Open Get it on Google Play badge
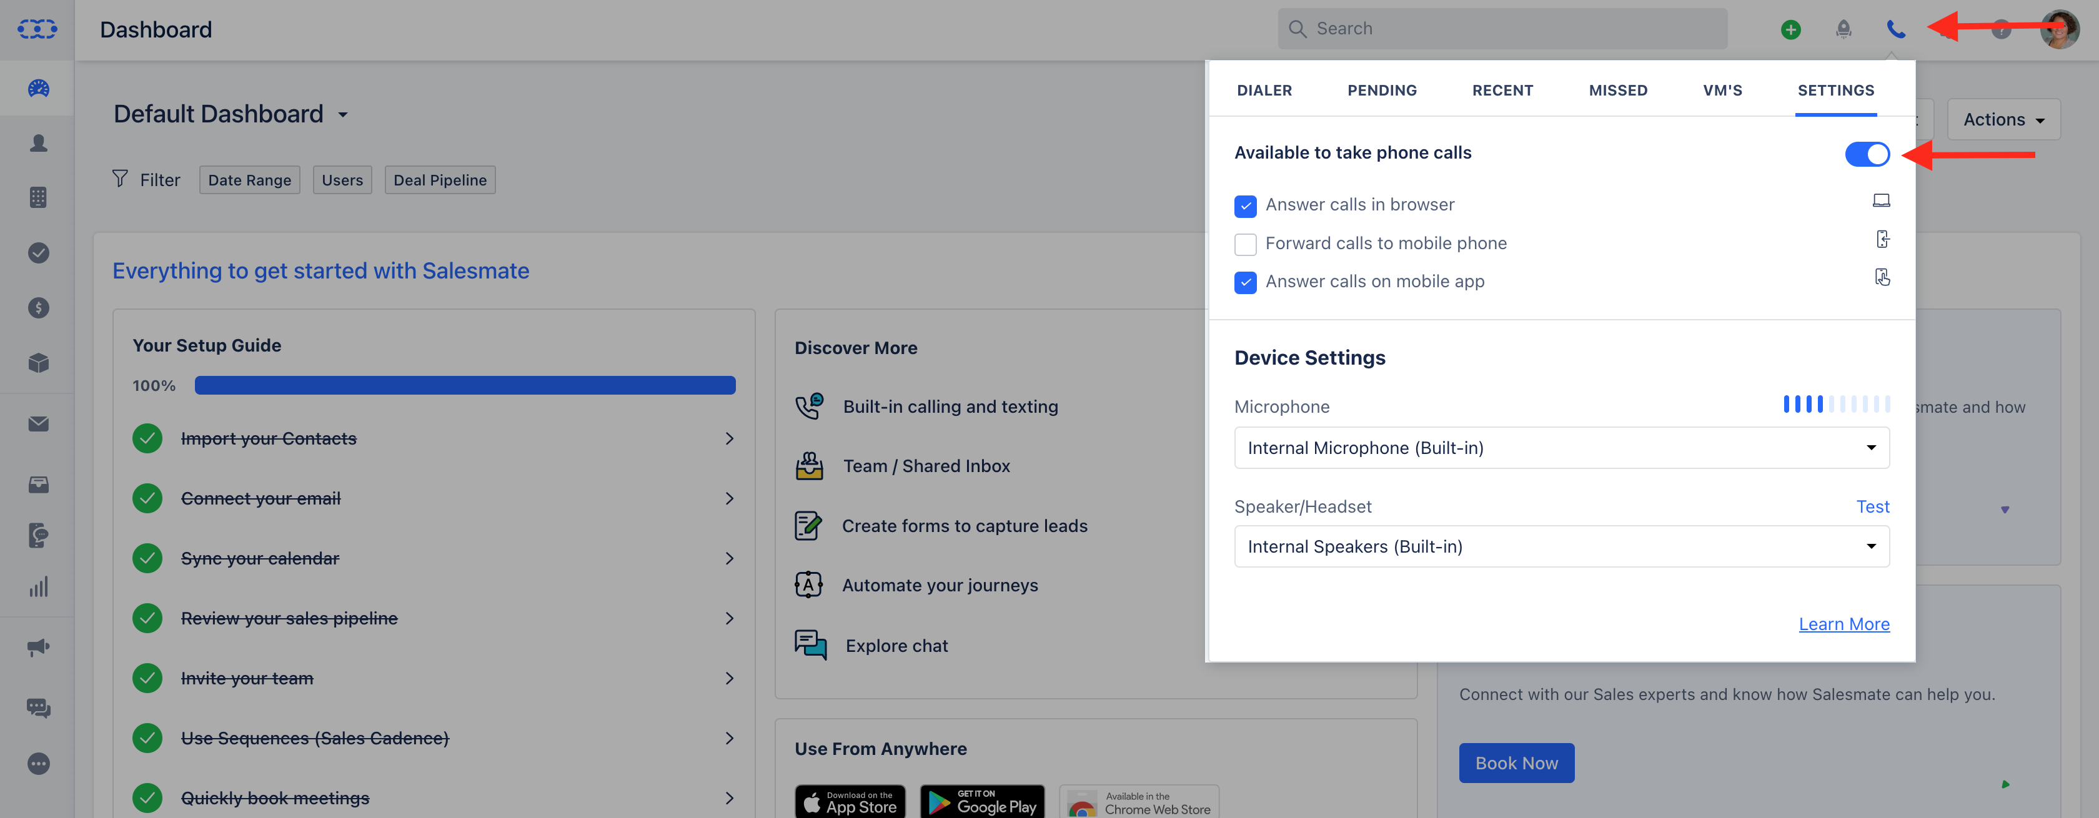The image size is (2099, 818). [x=982, y=802]
